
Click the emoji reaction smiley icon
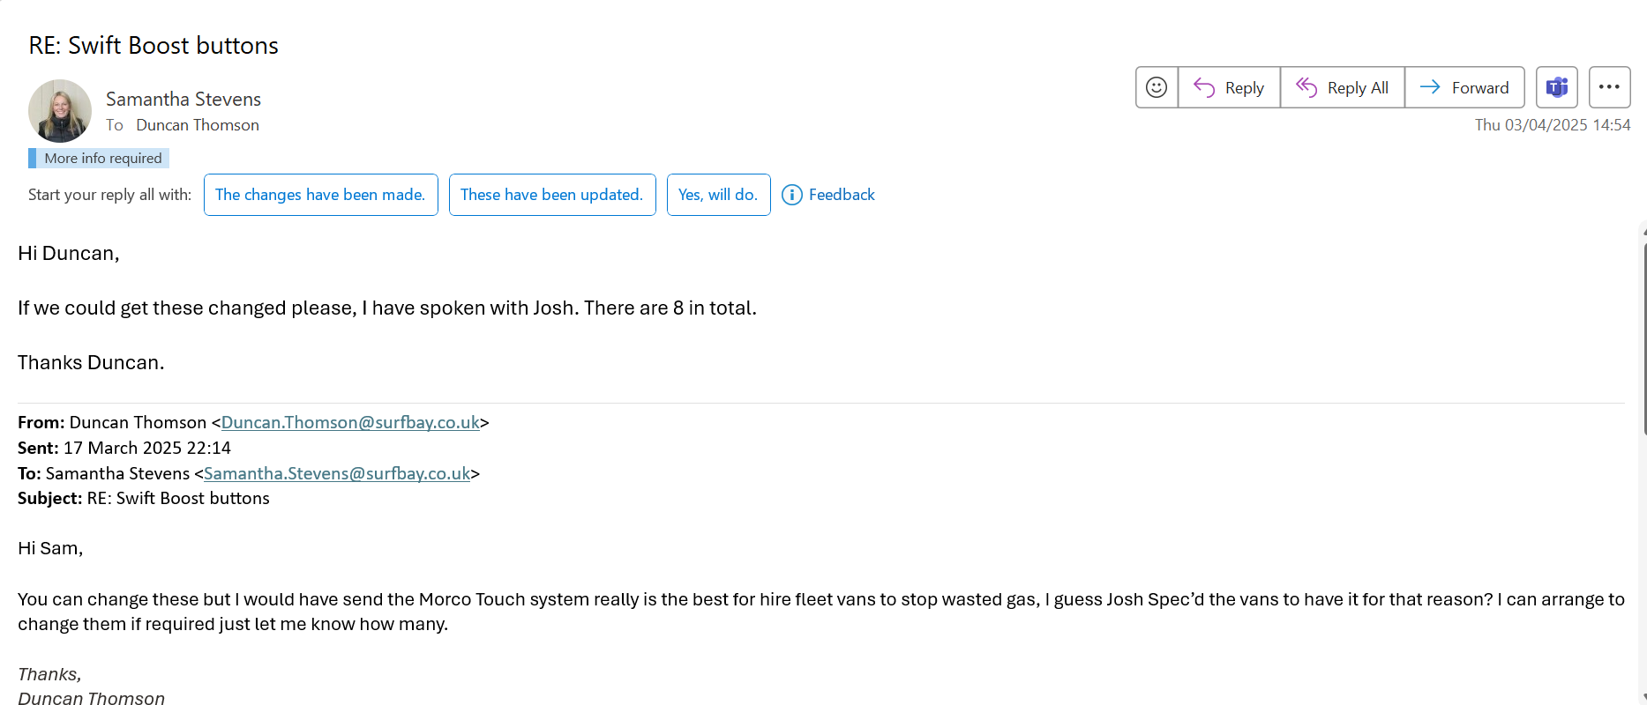click(x=1157, y=87)
